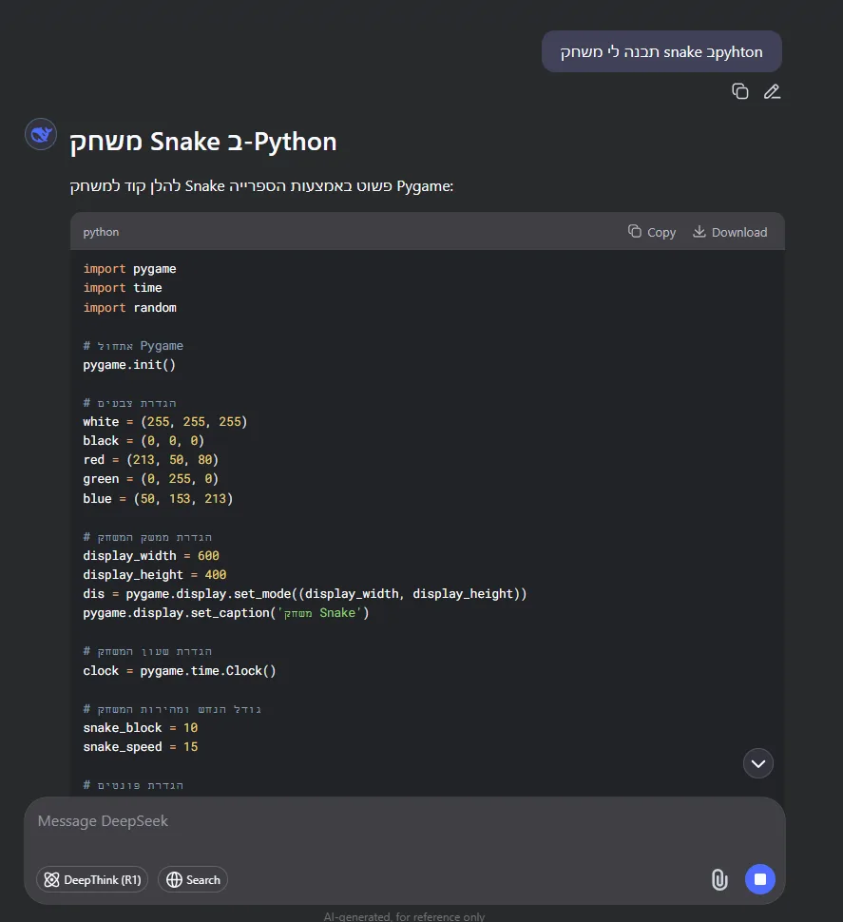Viewport: 843px width, 922px height.
Task: Copy the user message with copy icon
Action: [x=739, y=92]
